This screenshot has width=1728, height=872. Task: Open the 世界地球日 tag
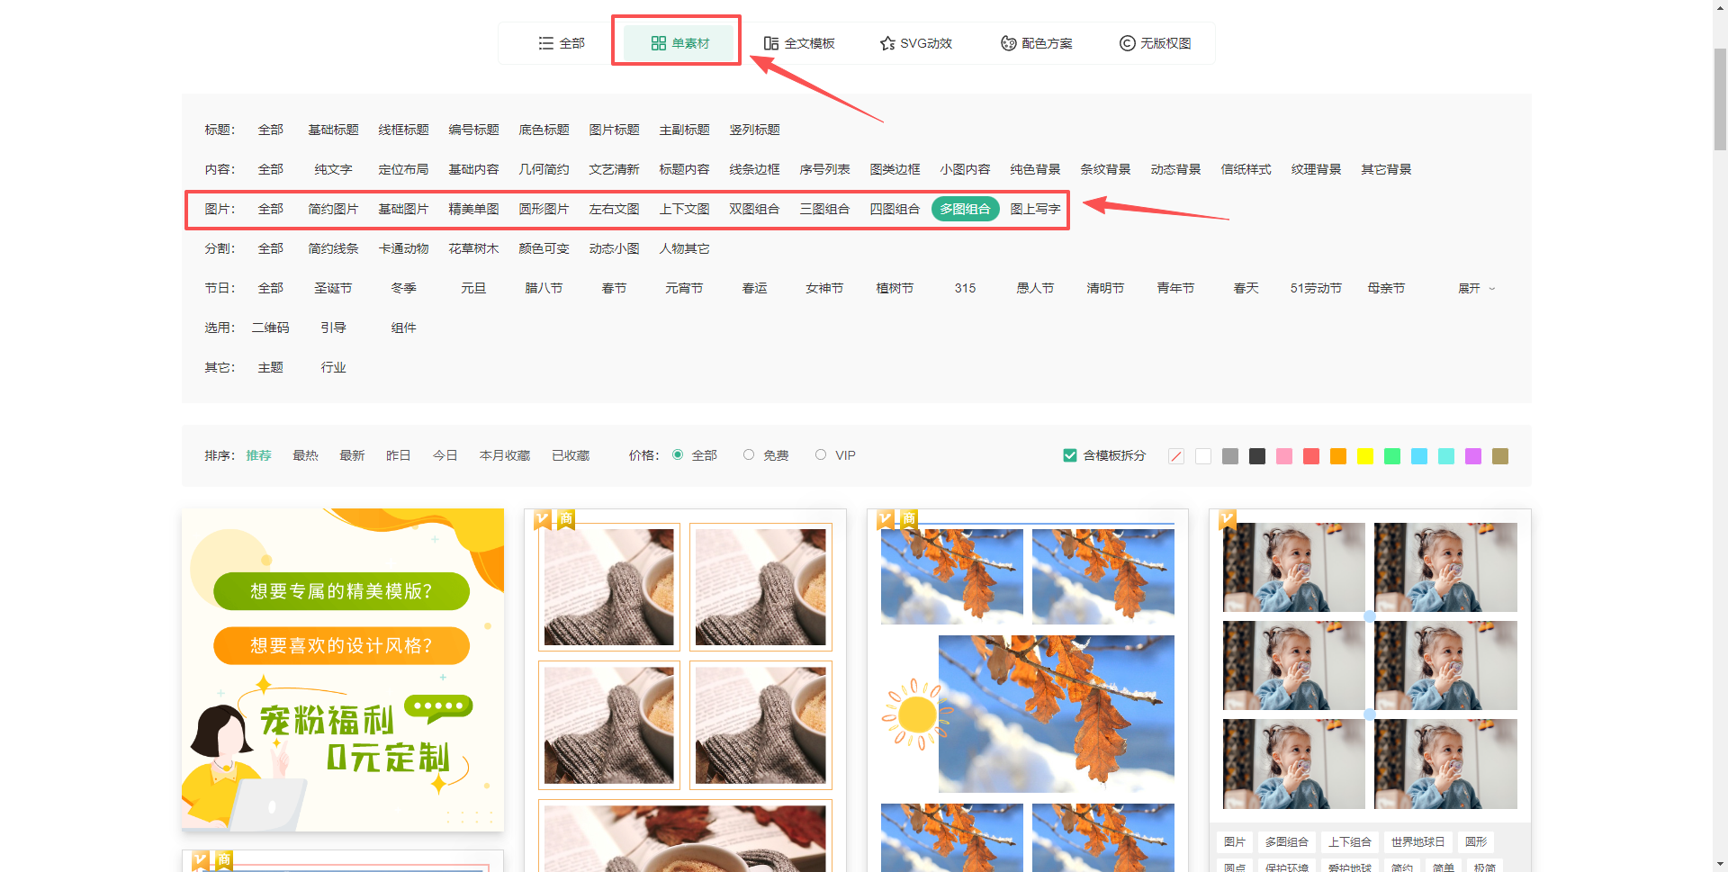point(1417,842)
